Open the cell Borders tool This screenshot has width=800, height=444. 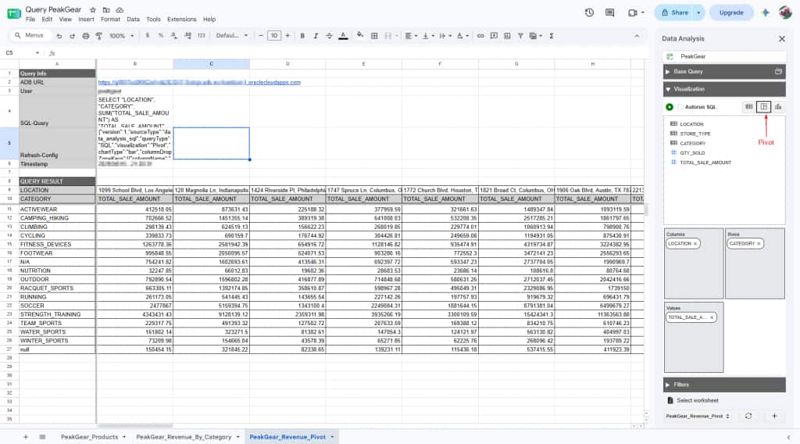(374, 36)
